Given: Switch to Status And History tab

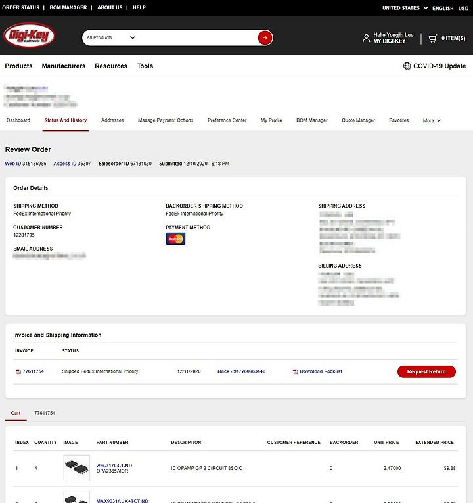Looking at the screenshot, I should click(x=66, y=120).
